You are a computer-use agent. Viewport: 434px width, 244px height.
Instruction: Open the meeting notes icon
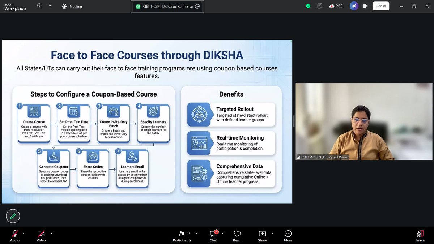coord(320,6)
